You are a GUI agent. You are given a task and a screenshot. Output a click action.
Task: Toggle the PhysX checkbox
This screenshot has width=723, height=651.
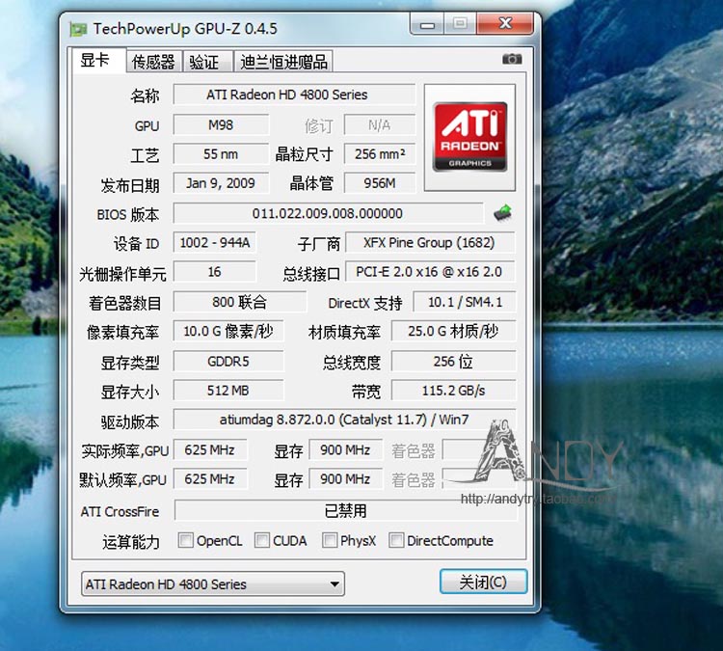(330, 540)
